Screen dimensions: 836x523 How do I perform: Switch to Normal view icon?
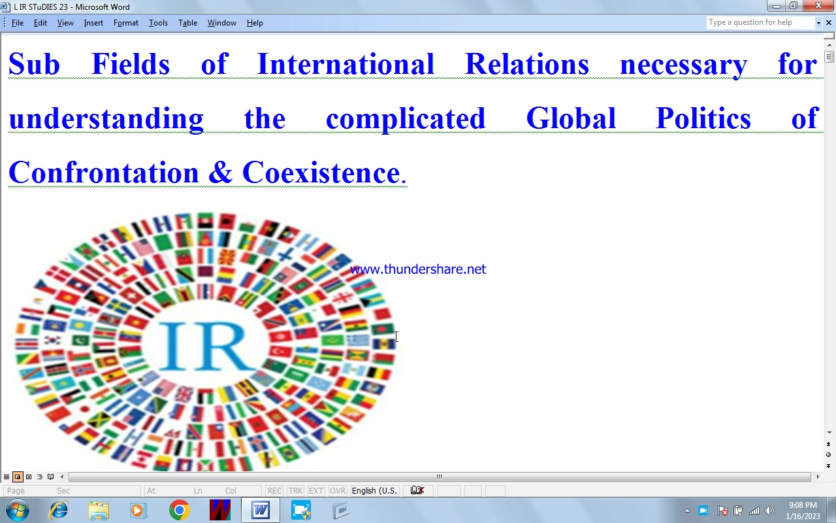[x=7, y=477]
